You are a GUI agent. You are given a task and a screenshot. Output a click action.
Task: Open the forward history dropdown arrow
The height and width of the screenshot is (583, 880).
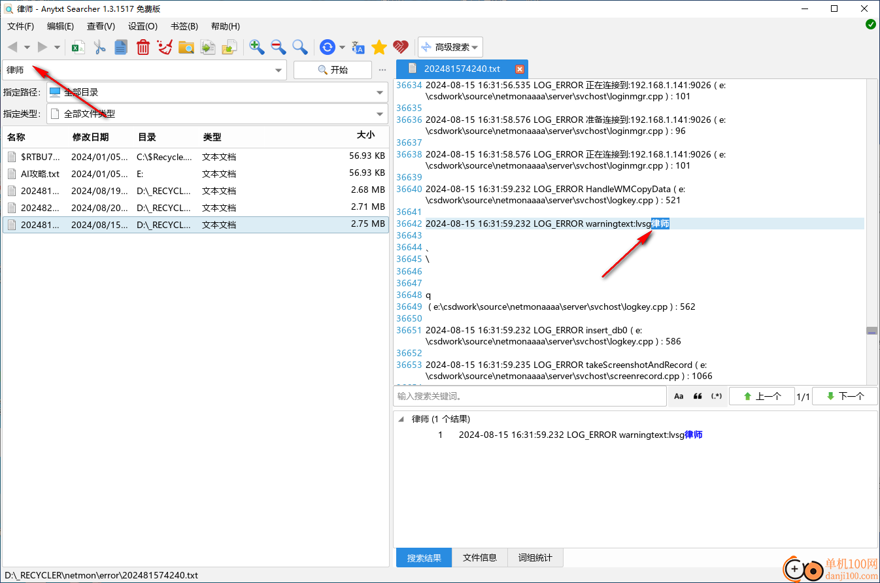coord(57,47)
